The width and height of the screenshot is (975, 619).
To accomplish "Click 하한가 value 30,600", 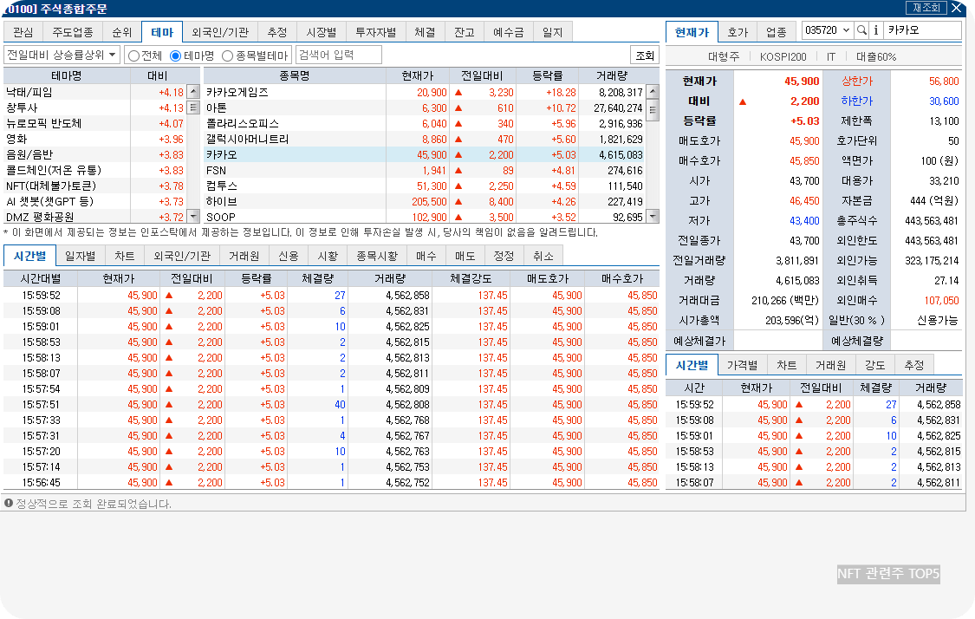I will click(x=943, y=101).
